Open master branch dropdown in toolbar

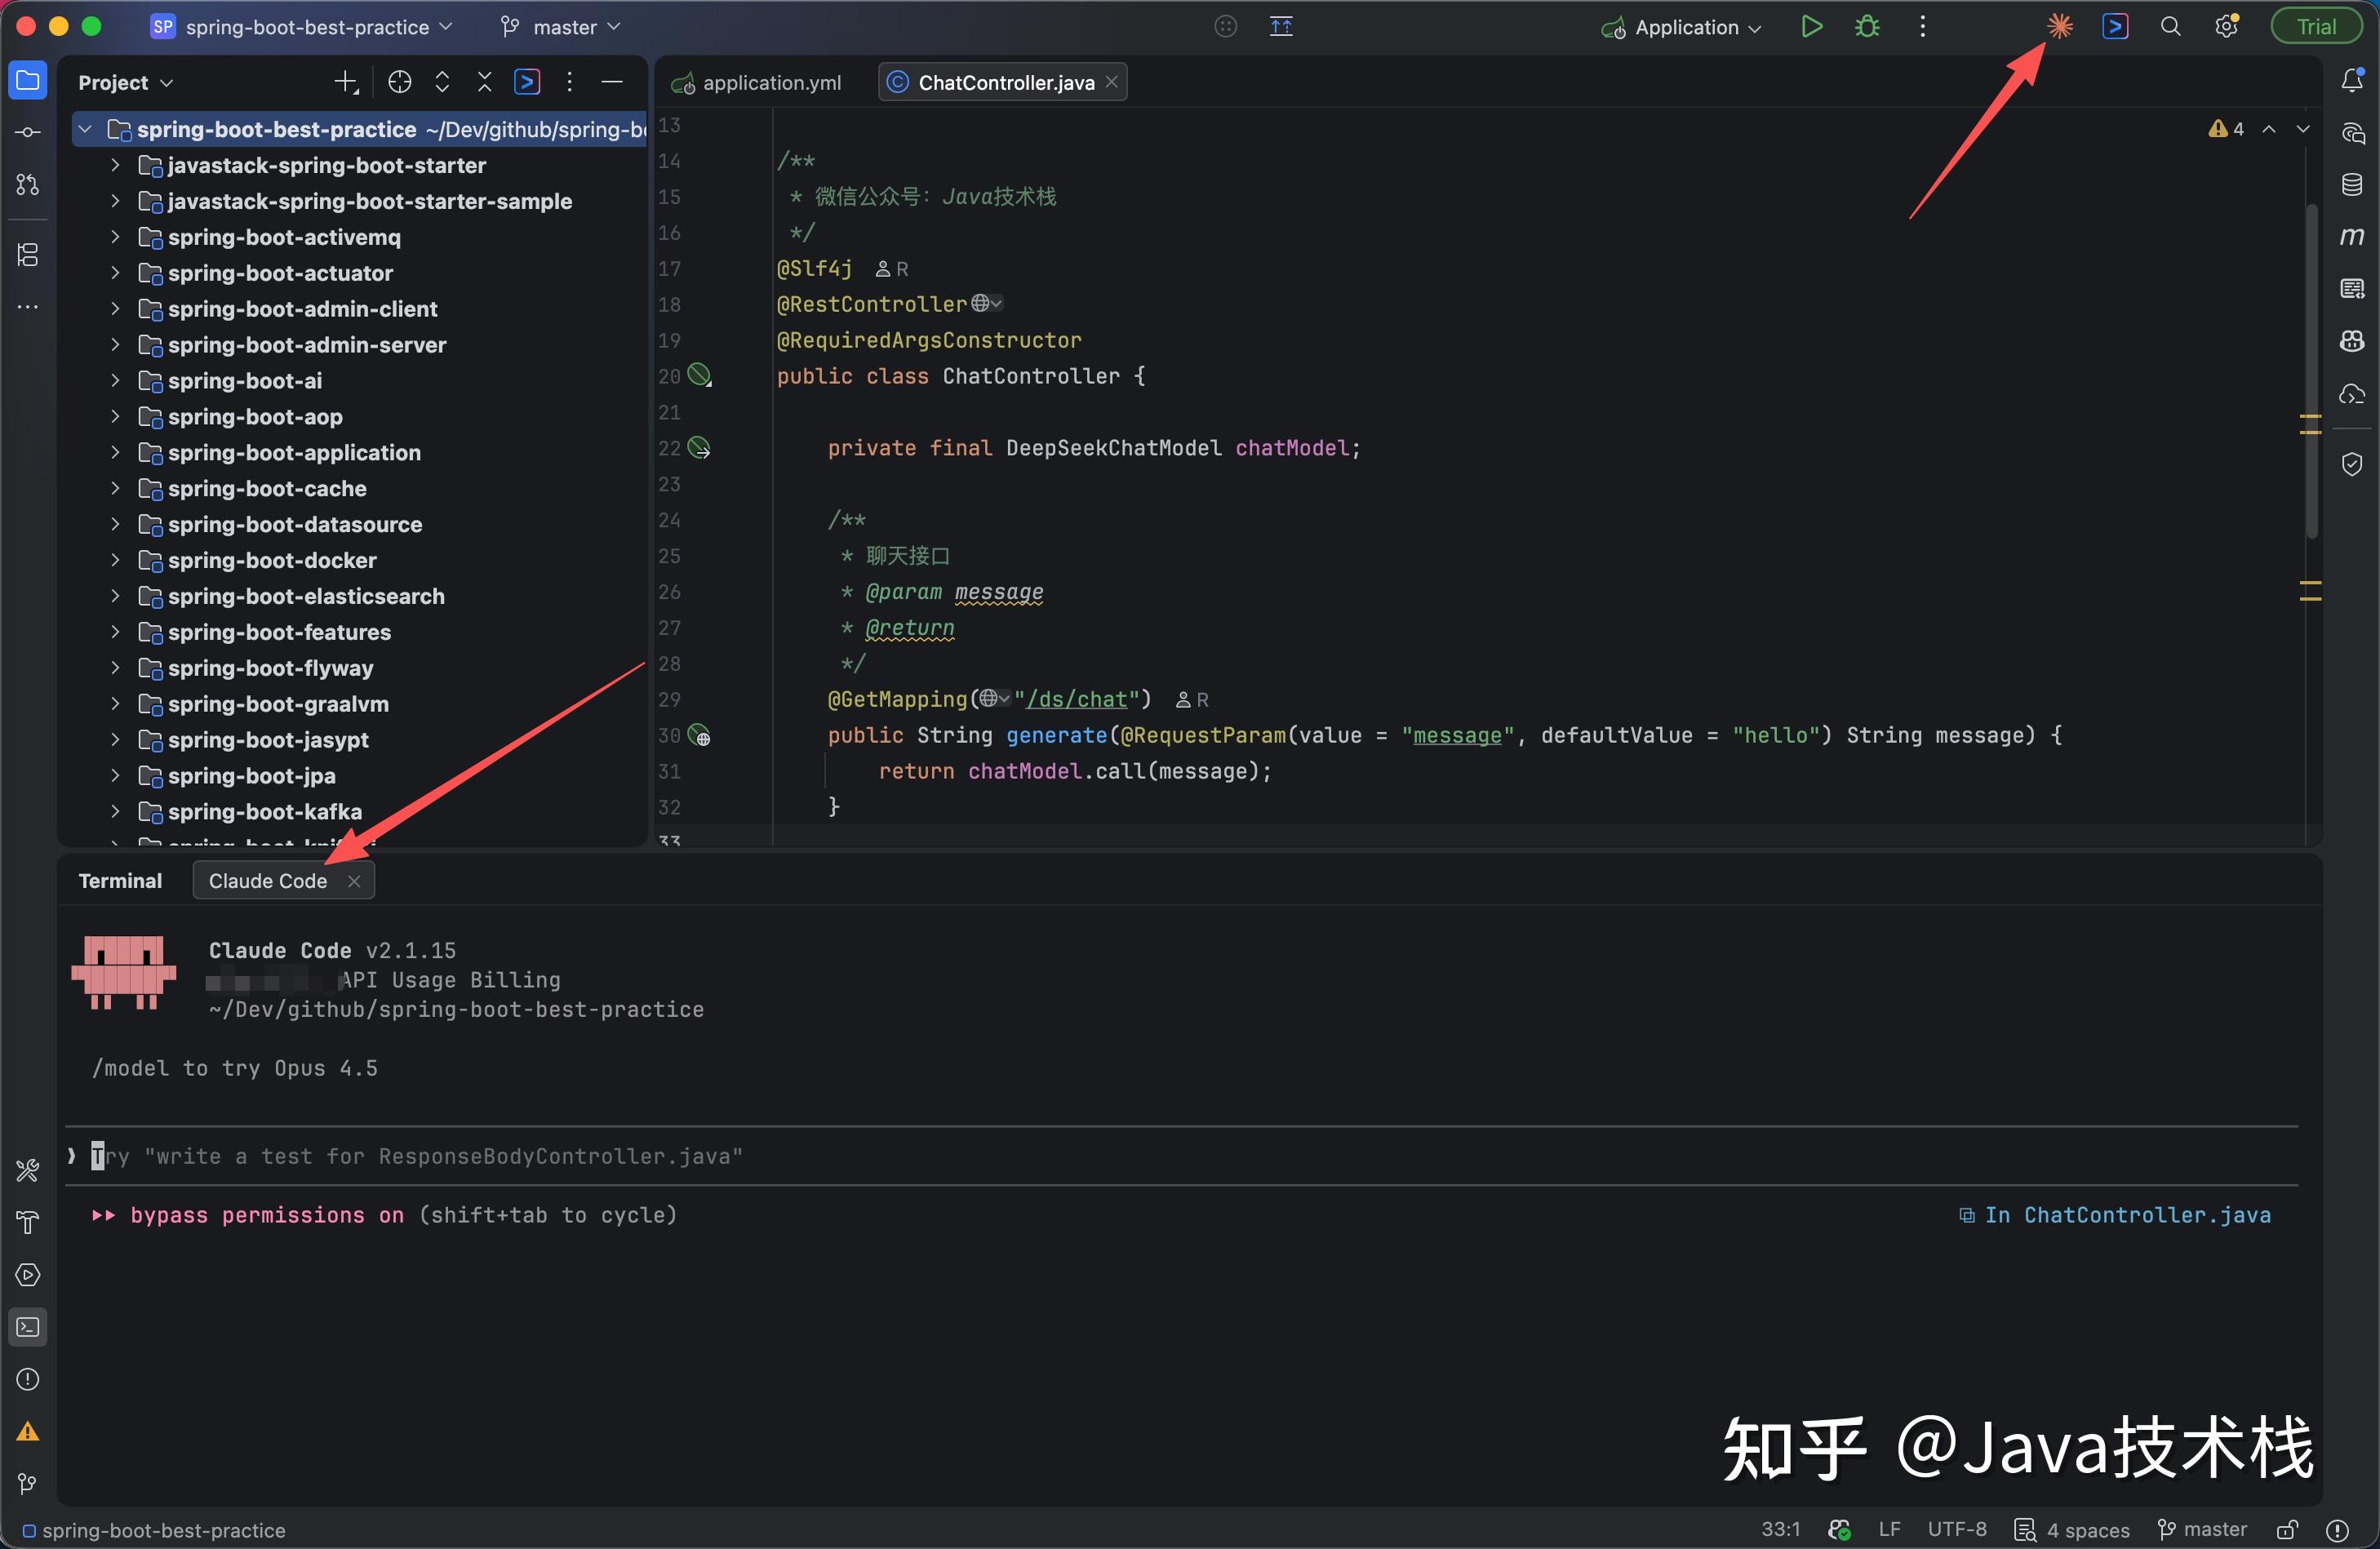tap(561, 27)
